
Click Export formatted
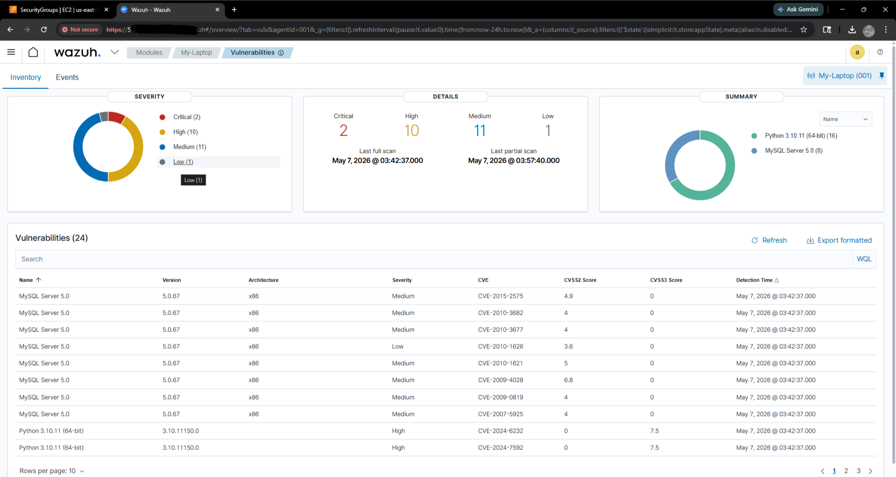point(839,240)
